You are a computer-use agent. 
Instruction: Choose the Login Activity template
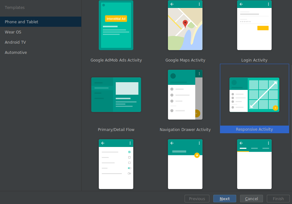point(254,25)
